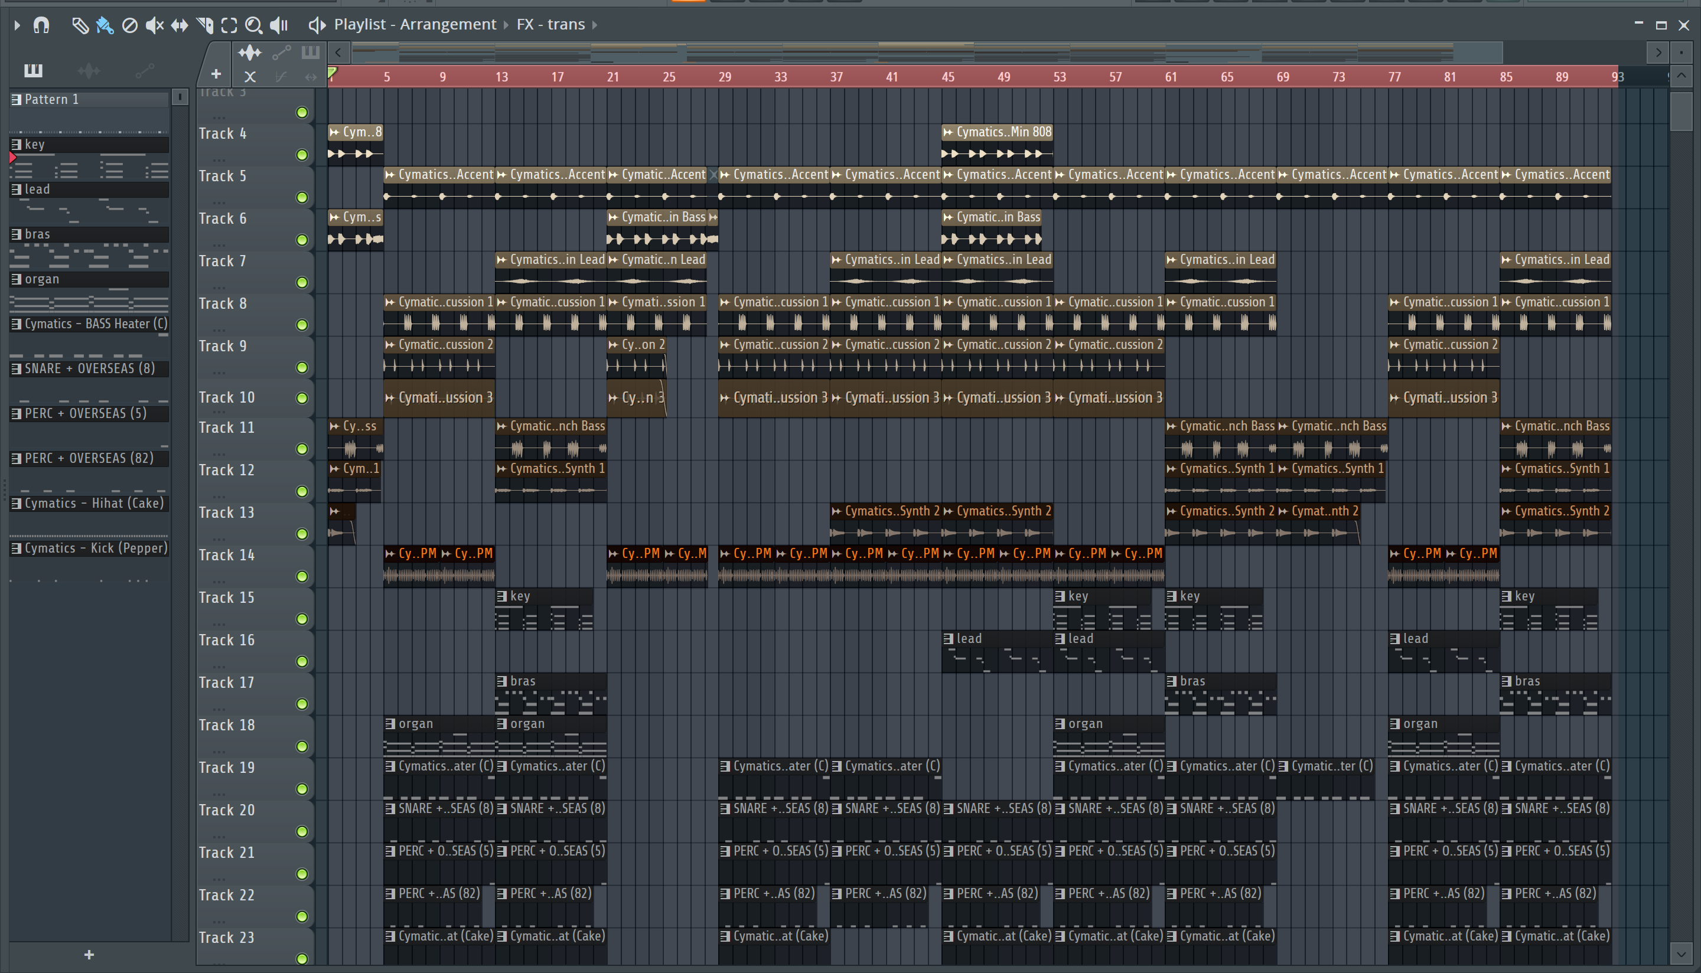The width and height of the screenshot is (1701, 973).
Task: Mute Track 5 with its green light
Action: [x=302, y=198]
